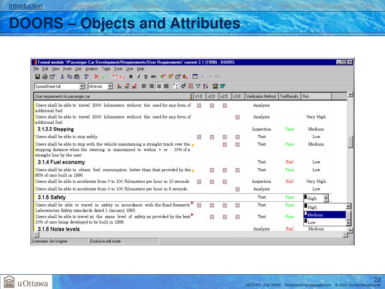Image resolution: width=385 pixels, height=289 pixels.
Task: Click the left-align text icon
Action: pyautogui.click(x=144, y=86)
